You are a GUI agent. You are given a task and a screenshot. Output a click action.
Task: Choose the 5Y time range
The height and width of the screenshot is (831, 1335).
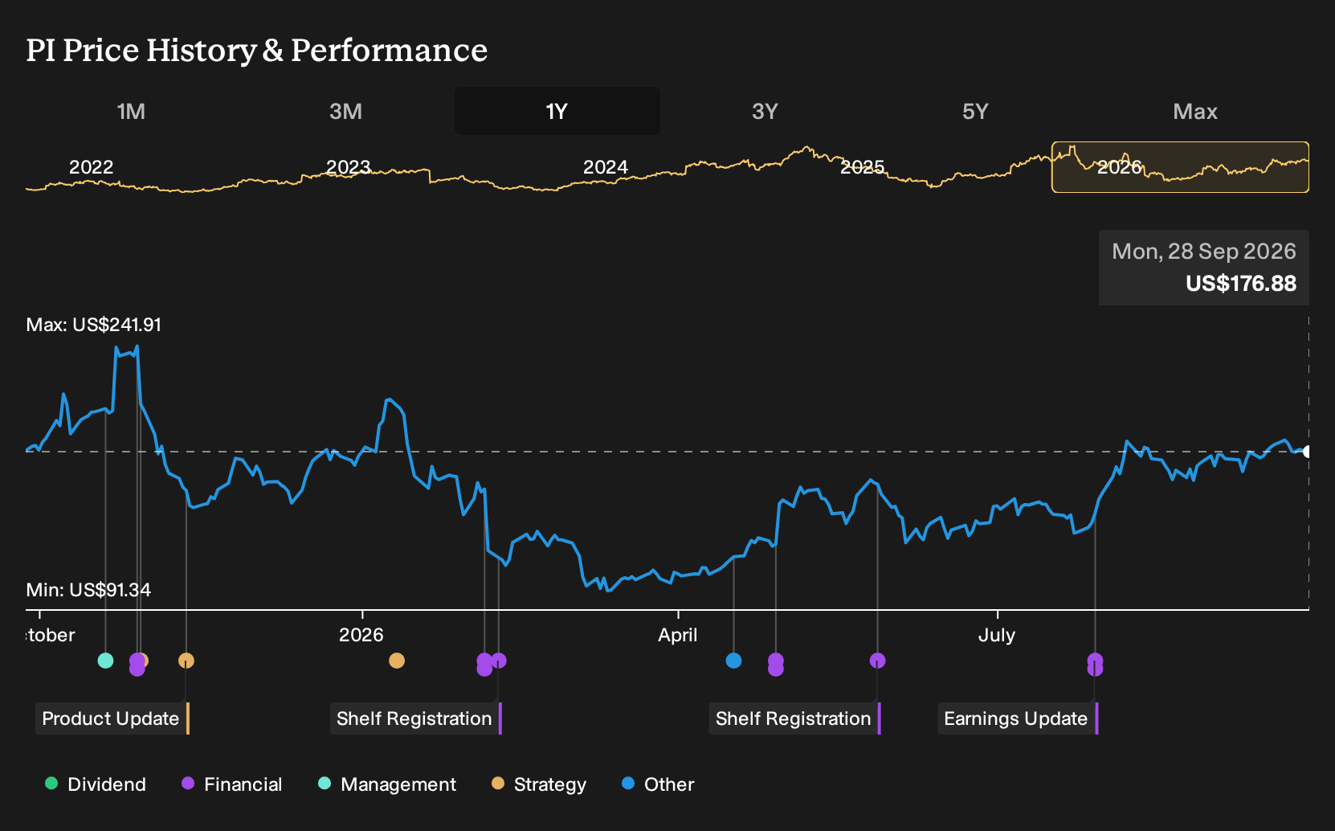point(975,111)
